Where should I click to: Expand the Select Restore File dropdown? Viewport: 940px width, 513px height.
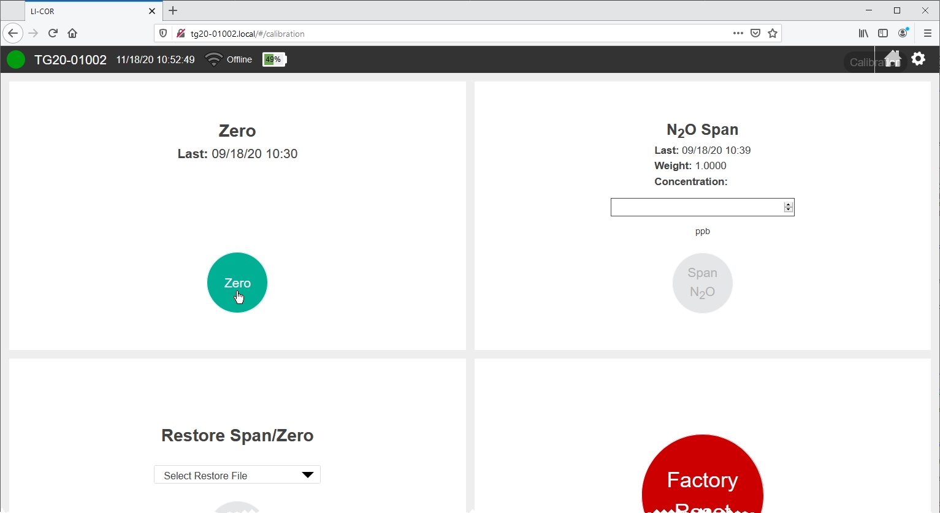237,475
